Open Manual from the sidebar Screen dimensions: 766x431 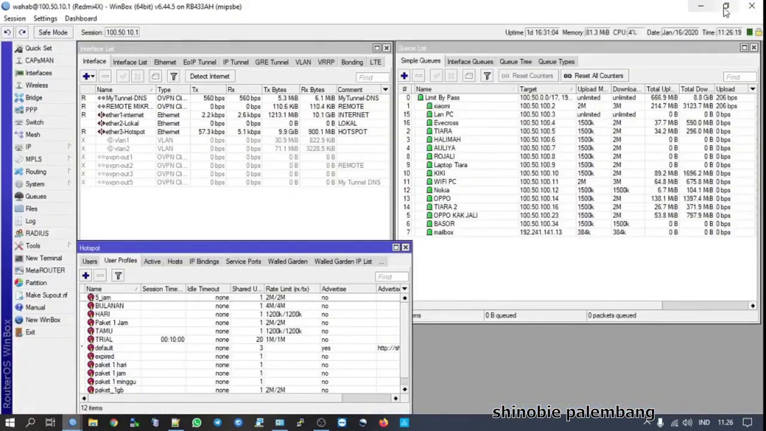(x=35, y=308)
